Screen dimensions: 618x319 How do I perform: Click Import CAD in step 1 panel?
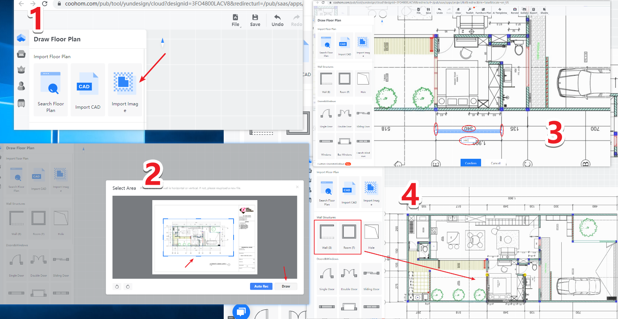(x=88, y=90)
